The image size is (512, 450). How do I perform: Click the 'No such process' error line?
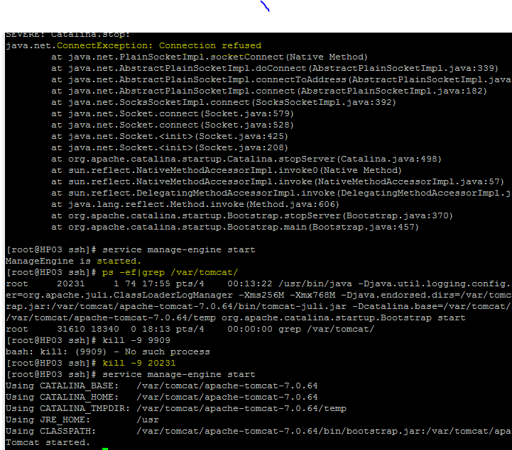pos(107,352)
